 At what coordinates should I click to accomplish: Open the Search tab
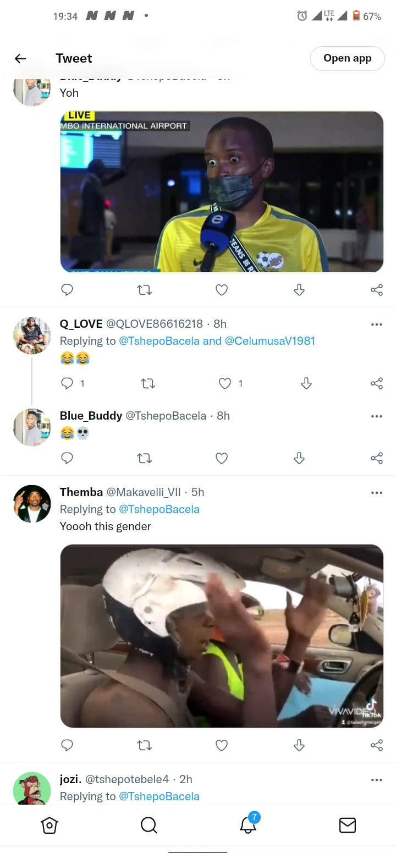[x=148, y=825]
